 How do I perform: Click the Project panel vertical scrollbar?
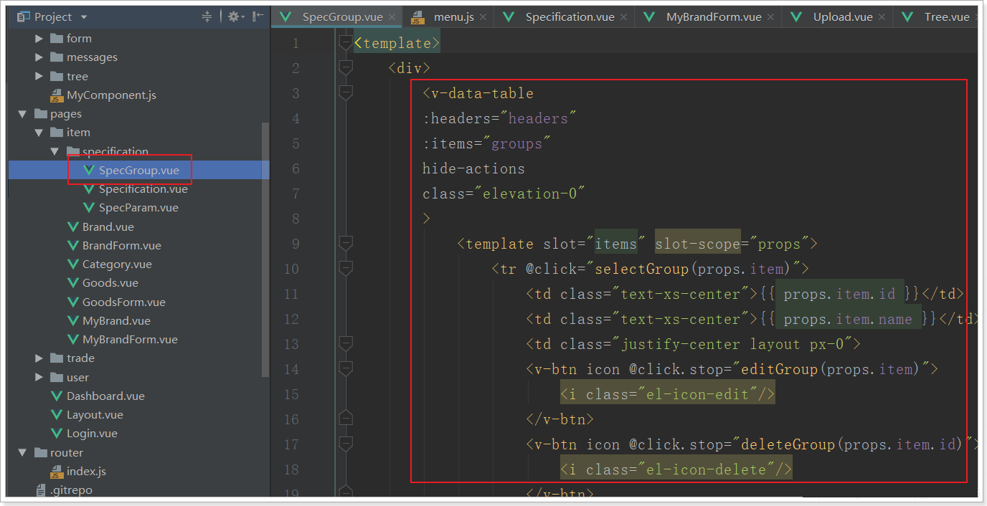tap(265, 249)
